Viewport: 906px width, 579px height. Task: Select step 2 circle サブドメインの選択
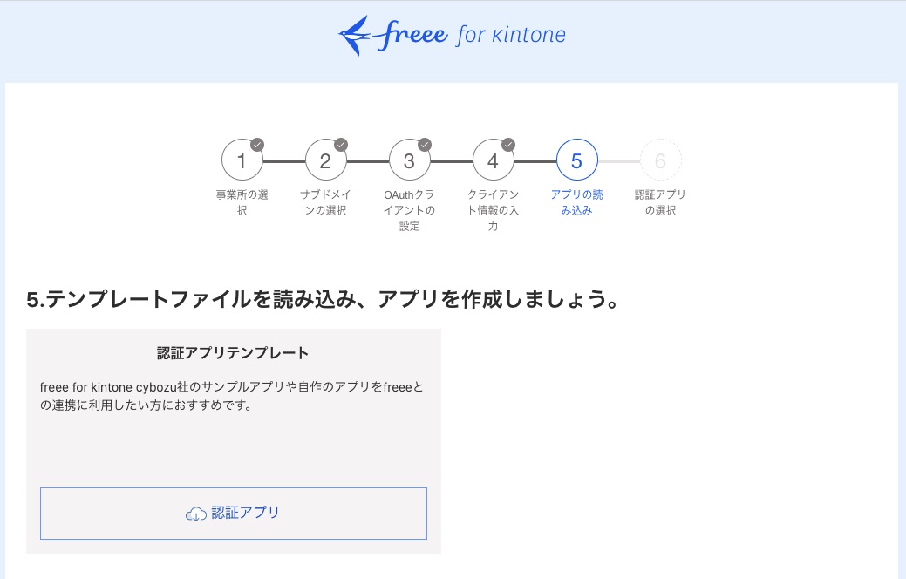point(326,160)
